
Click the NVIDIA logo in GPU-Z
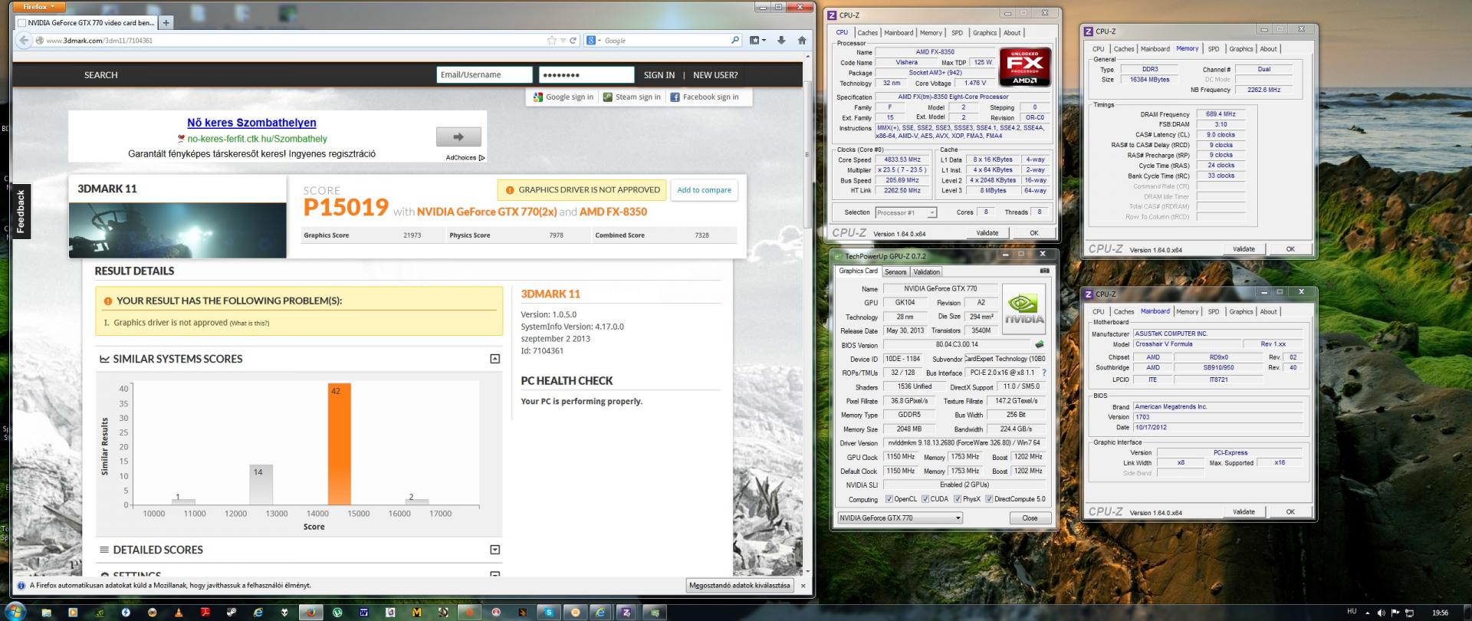[x=1024, y=309]
